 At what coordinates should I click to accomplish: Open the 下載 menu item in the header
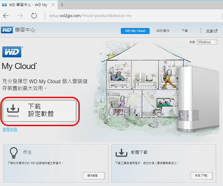click(x=185, y=31)
